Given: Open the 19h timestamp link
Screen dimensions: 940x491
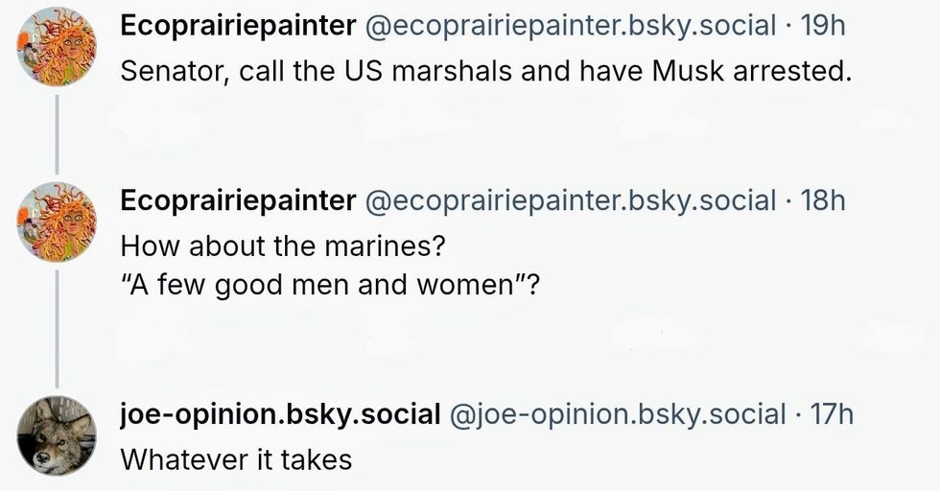Looking at the screenshot, I should [x=823, y=26].
